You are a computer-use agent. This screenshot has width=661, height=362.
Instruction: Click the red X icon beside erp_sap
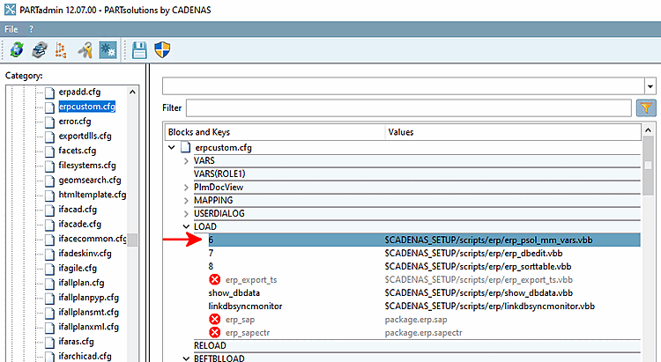pos(214,319)
